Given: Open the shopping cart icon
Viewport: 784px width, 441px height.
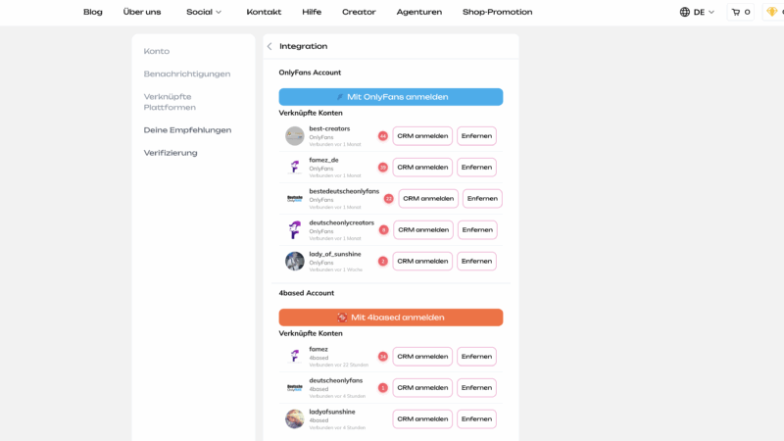Looking at the screenshot, I should click(735, 12).
